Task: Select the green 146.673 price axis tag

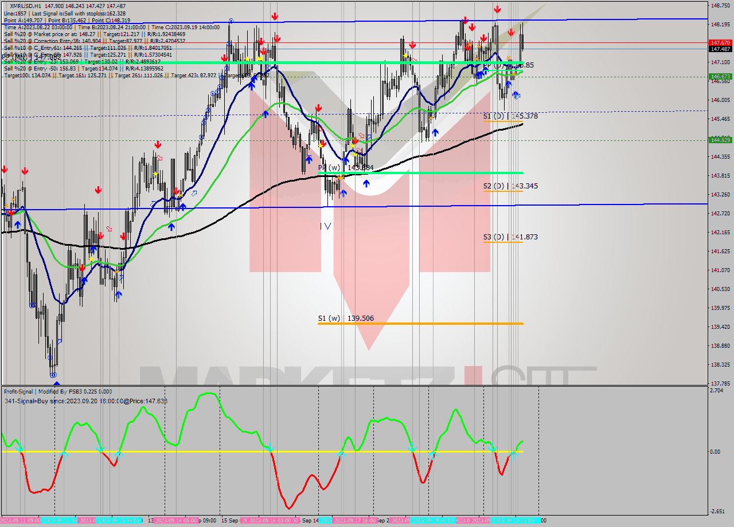Action: click(720, 76)
